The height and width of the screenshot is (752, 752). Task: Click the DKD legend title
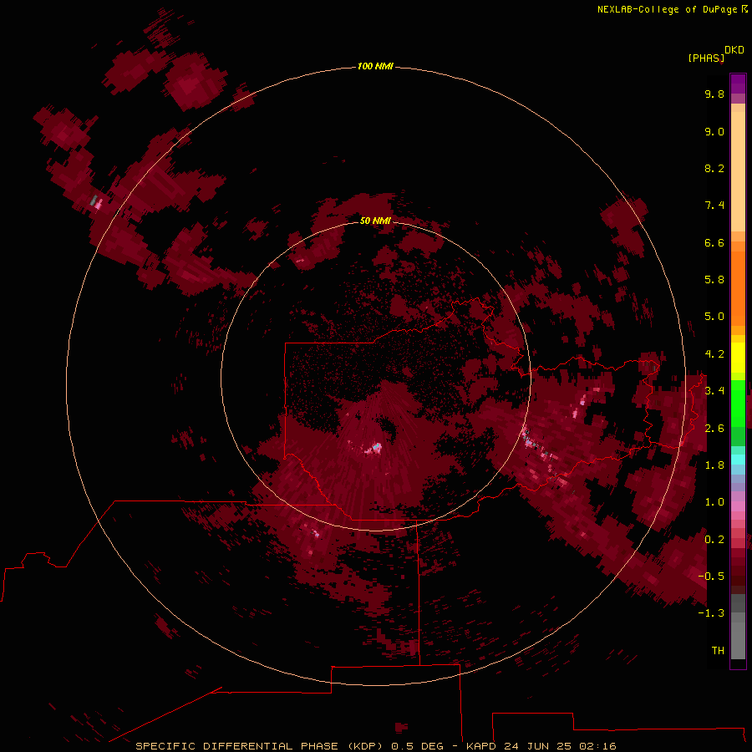pyautogui.click(x=734, y=50)
